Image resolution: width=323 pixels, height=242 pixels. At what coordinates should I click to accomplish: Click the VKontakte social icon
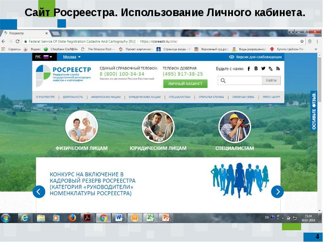pyautogui.click(x=256, y=68)
